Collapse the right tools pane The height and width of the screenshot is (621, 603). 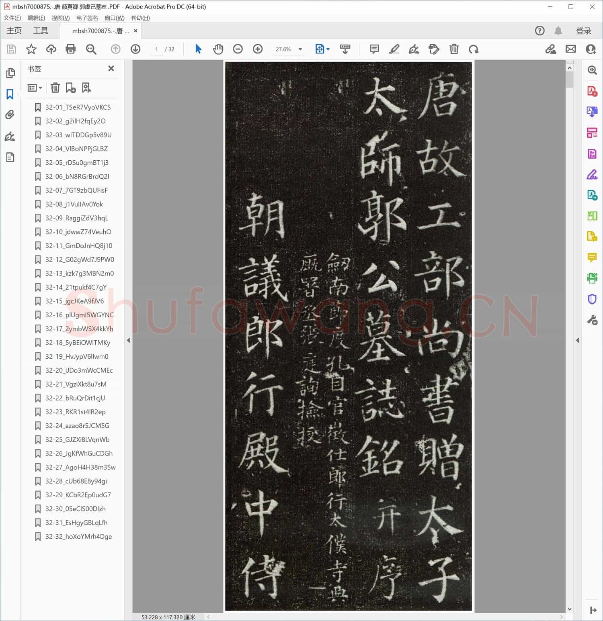578,340
